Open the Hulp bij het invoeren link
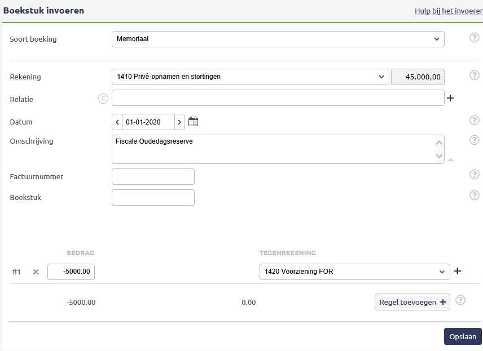483x351 pixels. 448,11
